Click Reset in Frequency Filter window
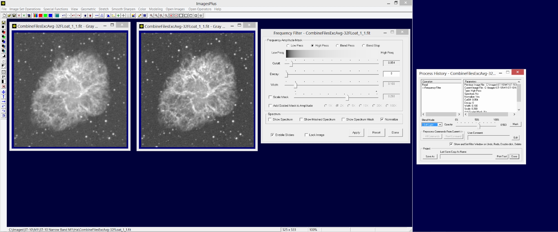The width and height of the screenshot is (558, 232). click(376, 133)
